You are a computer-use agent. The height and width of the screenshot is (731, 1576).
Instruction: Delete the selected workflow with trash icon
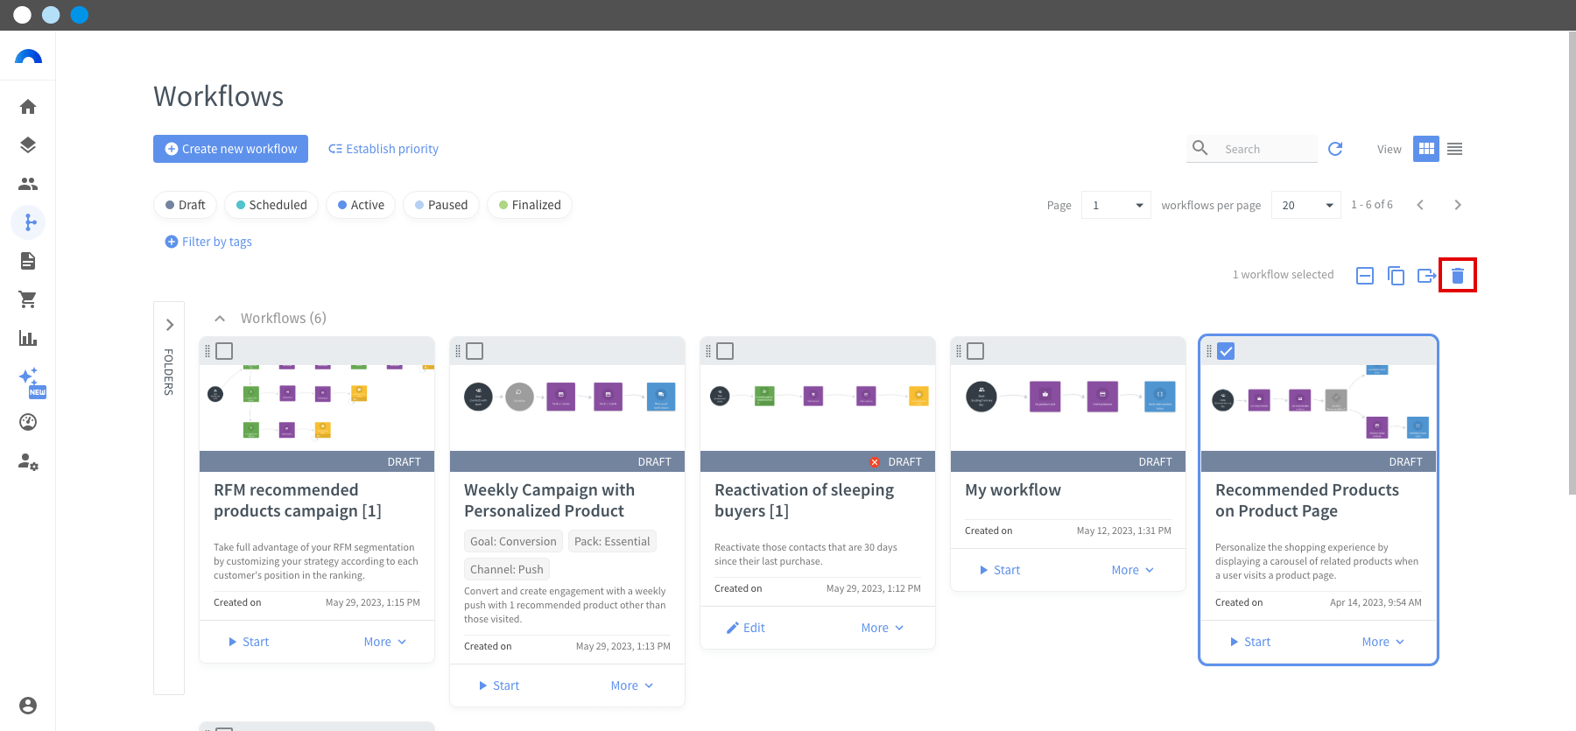click(1458, 276)
